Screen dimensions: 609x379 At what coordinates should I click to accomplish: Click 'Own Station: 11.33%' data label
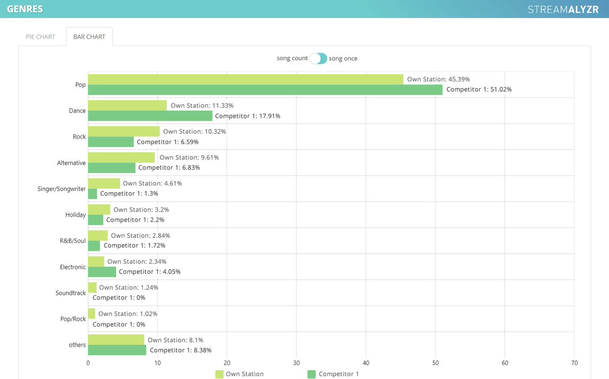click(202, 106)
